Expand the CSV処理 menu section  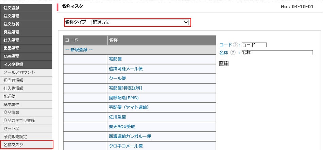[26, 56]
